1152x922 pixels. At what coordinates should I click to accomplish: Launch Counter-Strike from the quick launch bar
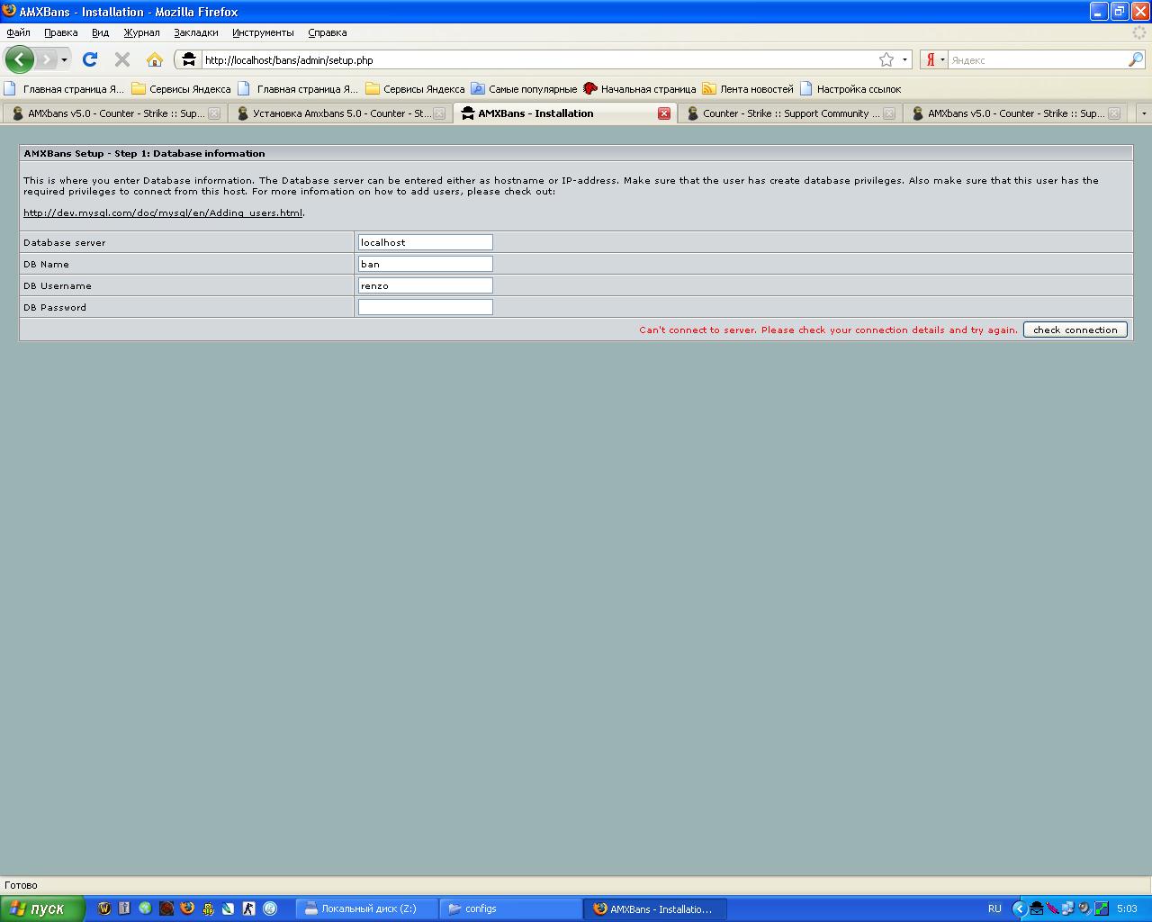(249, 908)
